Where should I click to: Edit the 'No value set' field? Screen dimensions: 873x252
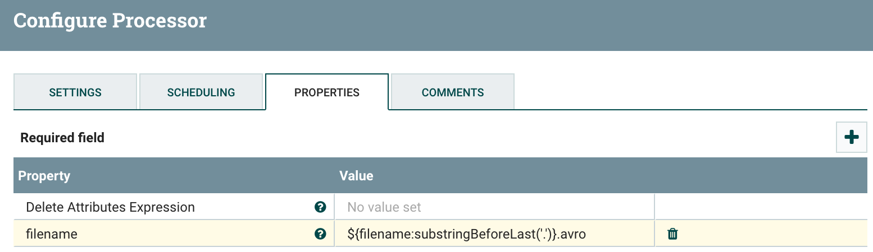click(x=384, y=207)
